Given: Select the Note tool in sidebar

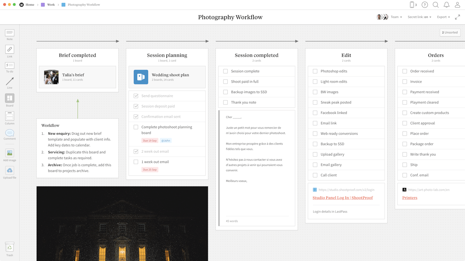Looking at the screenshot, I should tap(9, 34).
